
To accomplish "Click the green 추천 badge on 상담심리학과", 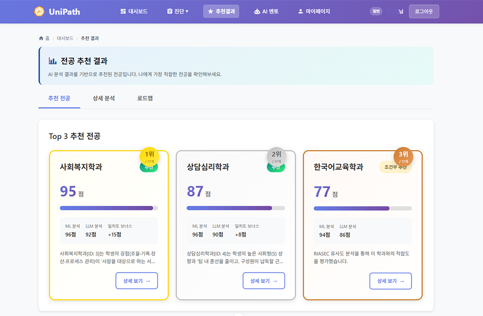I will (276, 167).
